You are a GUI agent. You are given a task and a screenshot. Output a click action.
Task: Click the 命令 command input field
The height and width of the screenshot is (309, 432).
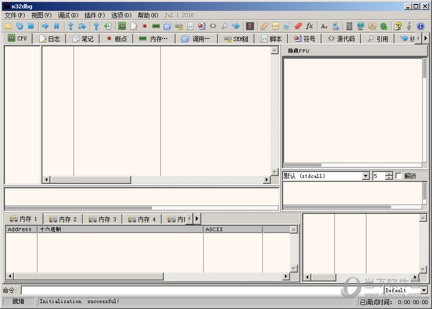(x=203, y=290)
